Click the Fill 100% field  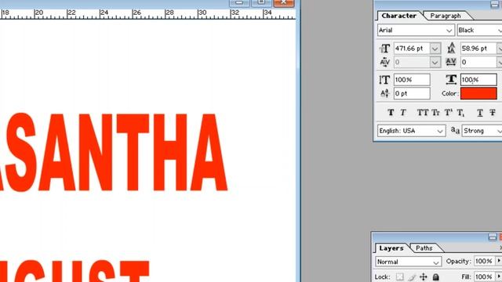pyautogui.click(x=484, y=277)
